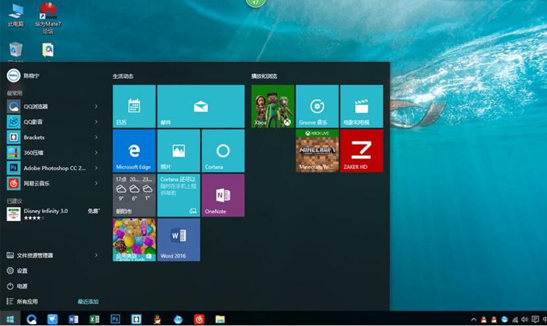Expand the QQ影音 jump list arrow
The height and width of the screenshot is (326, 547).
pos(96,121)
